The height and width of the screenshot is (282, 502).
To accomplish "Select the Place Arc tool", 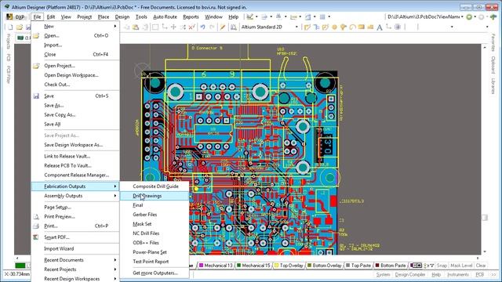I will [352, 27].
